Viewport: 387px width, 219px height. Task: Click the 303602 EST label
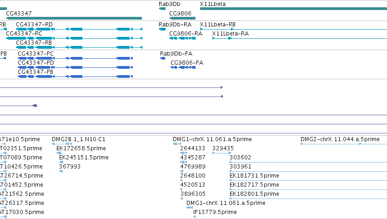point(241,158)
